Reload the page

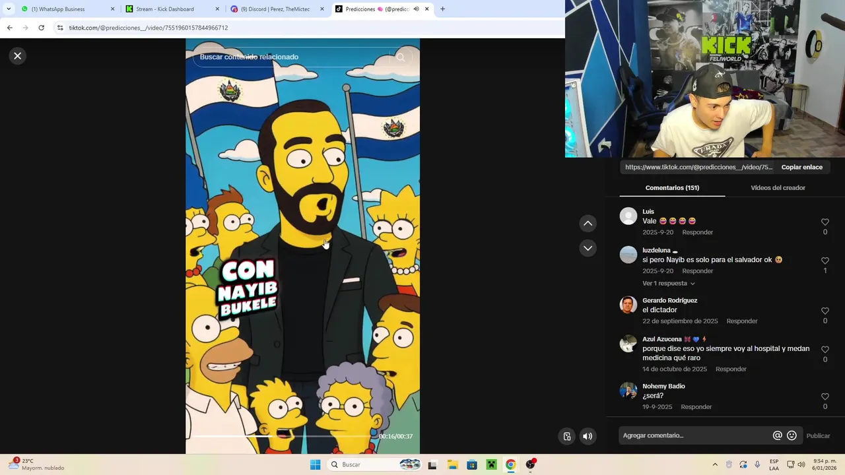click(41, 28)
